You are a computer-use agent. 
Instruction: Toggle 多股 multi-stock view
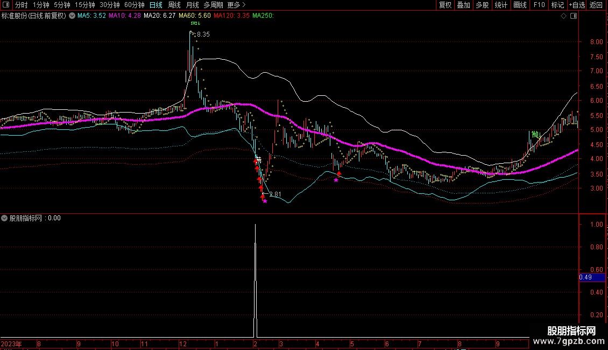click(482, 5)
